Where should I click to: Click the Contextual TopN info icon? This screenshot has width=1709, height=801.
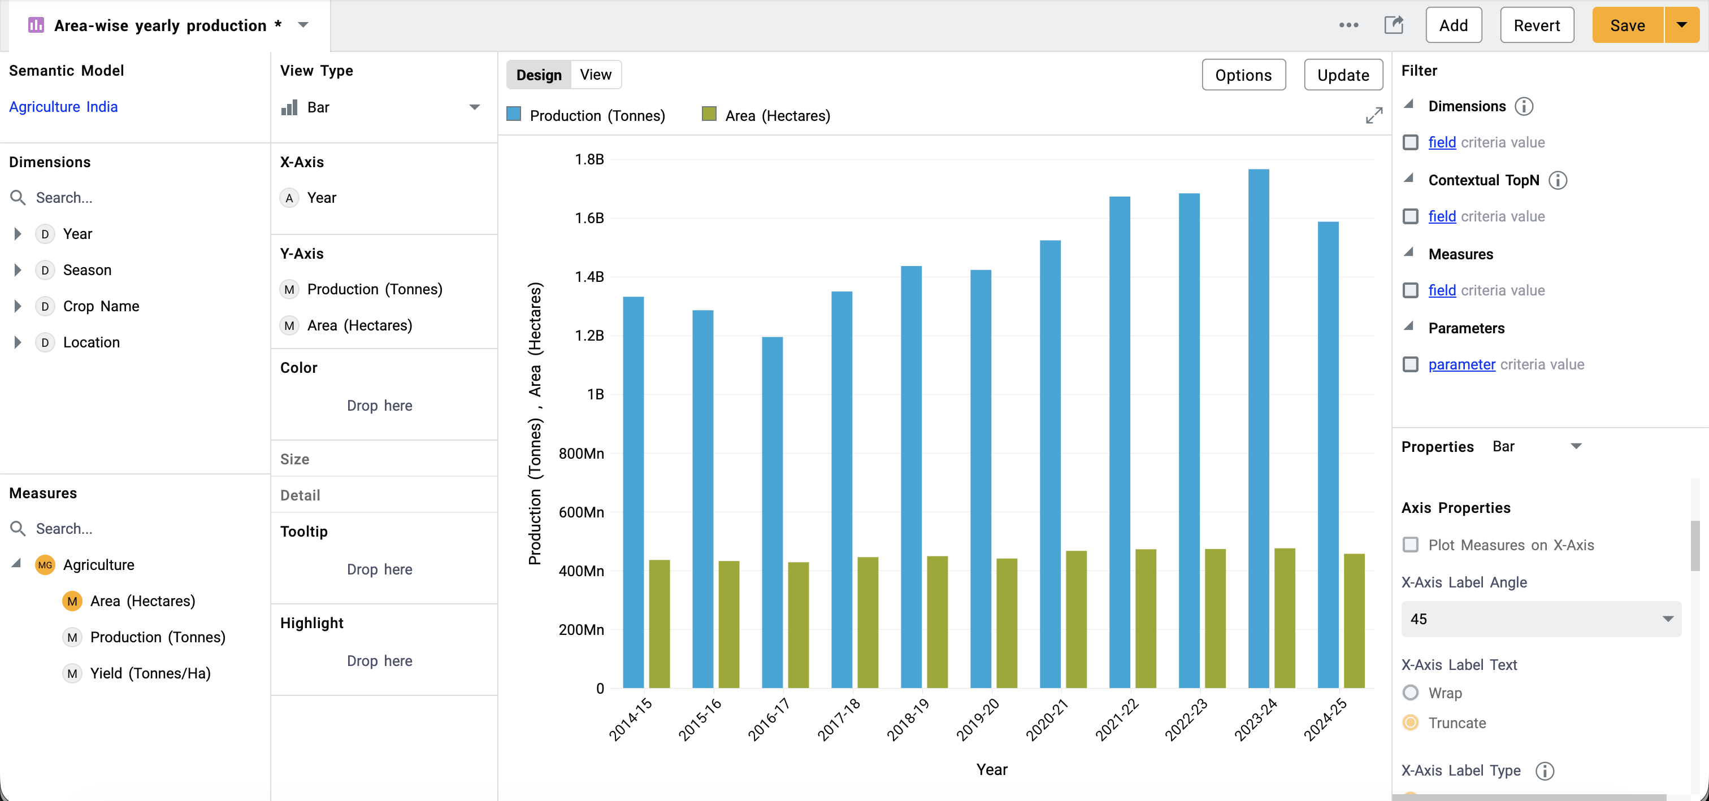[x=1557, y=180]
